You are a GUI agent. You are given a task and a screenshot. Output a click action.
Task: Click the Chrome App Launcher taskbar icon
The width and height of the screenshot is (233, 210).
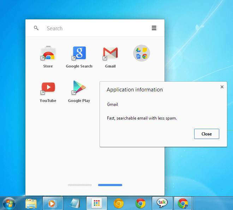coord(97,203)
